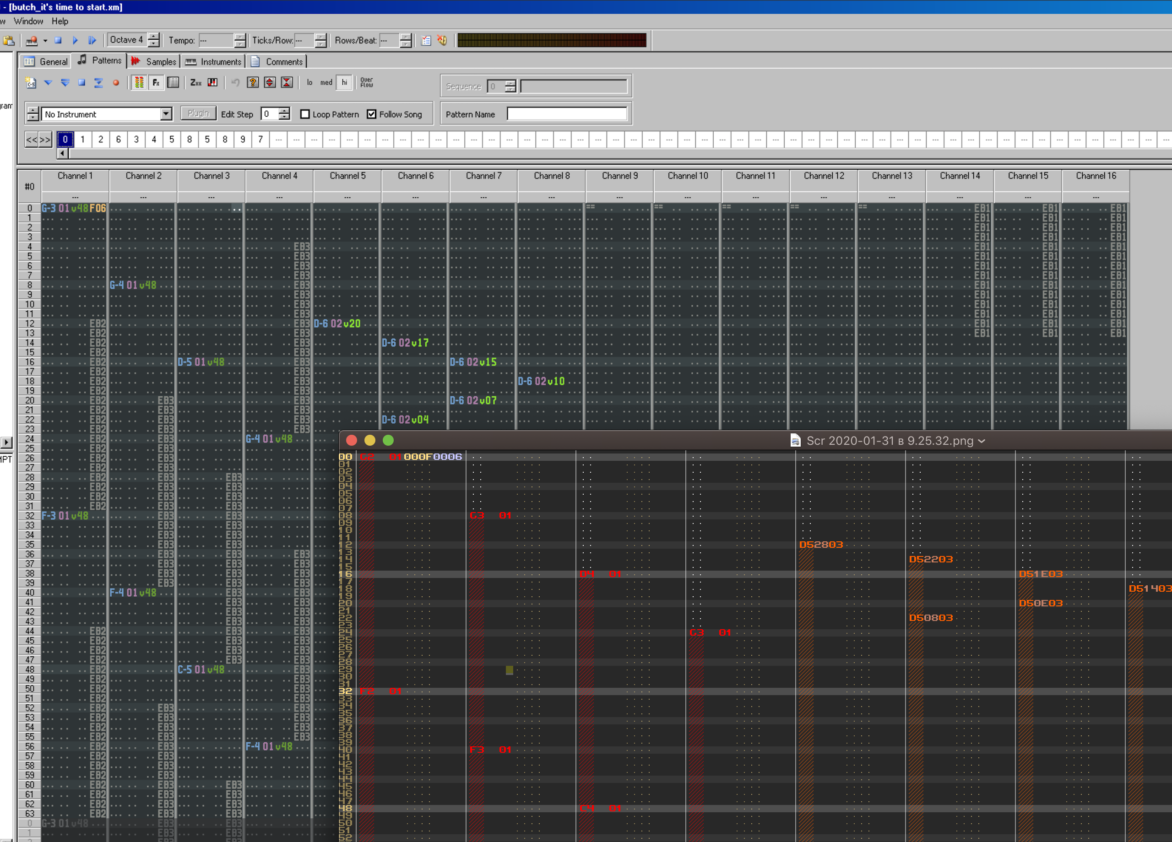Click the Shrink Pattern icon
The width and height of the screenshot is (1172, 842).
[287, 83]
